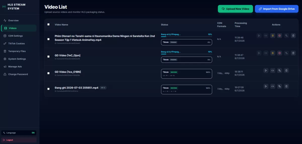Tick the GD Video [1co_O1BN] checkbox
Viewport: 302px width, 144px height.
pyautogui.click(x=48, y=73)
